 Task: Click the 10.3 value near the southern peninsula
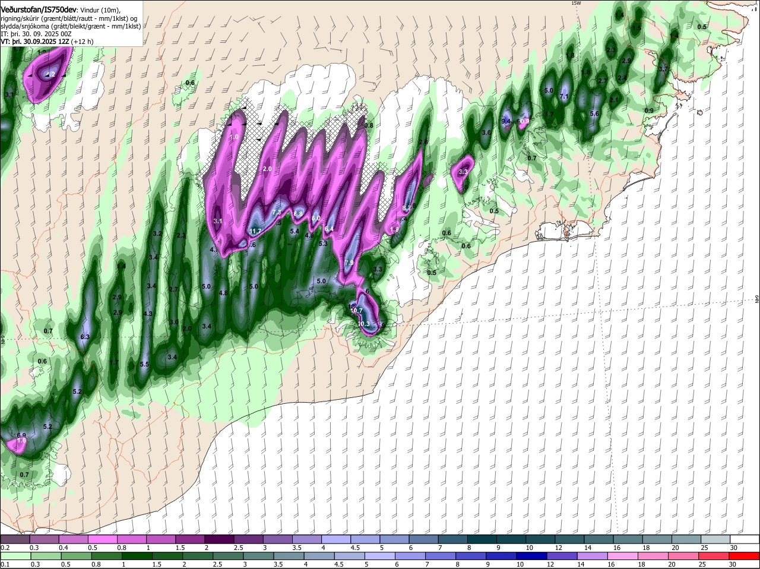pyautogui.click(x=363, y=324)
